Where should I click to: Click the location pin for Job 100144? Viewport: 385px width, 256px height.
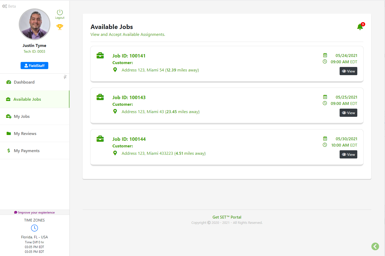pos(115,153)
